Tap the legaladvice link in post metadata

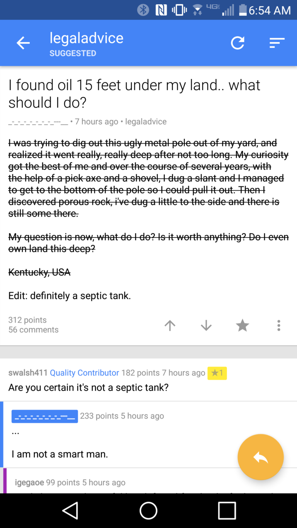click(146, 121)
